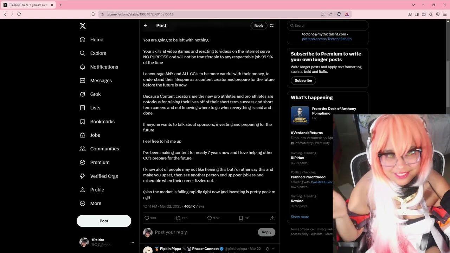Viewport: 450px width, 253px height.
Task: Open the Terms of Service footer link
Action: point(302,229)
